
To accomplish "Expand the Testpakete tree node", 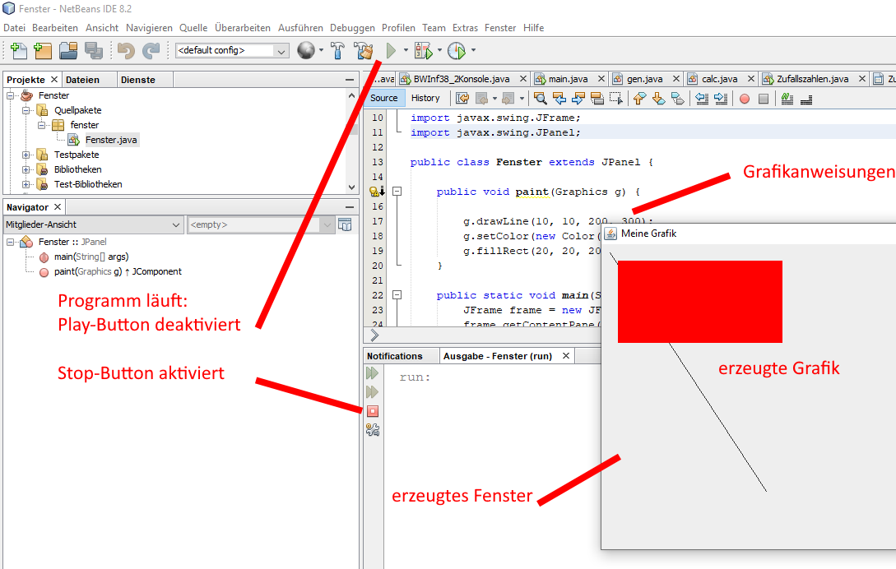I will (x=26, y=155).
